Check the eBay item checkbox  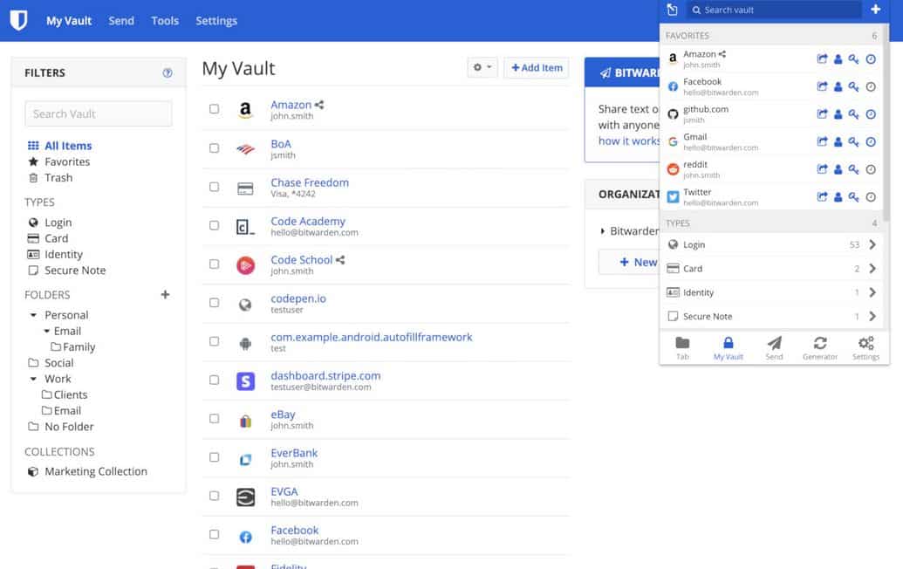click(214, 418)
